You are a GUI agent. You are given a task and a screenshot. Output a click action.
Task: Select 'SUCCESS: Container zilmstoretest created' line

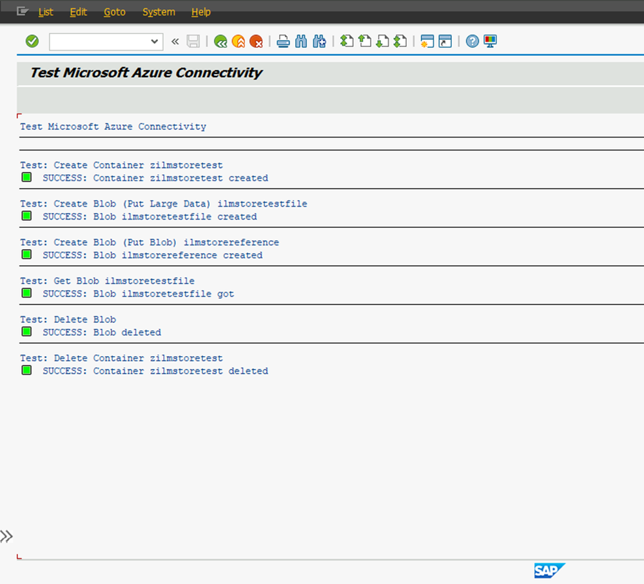point(155,178)
